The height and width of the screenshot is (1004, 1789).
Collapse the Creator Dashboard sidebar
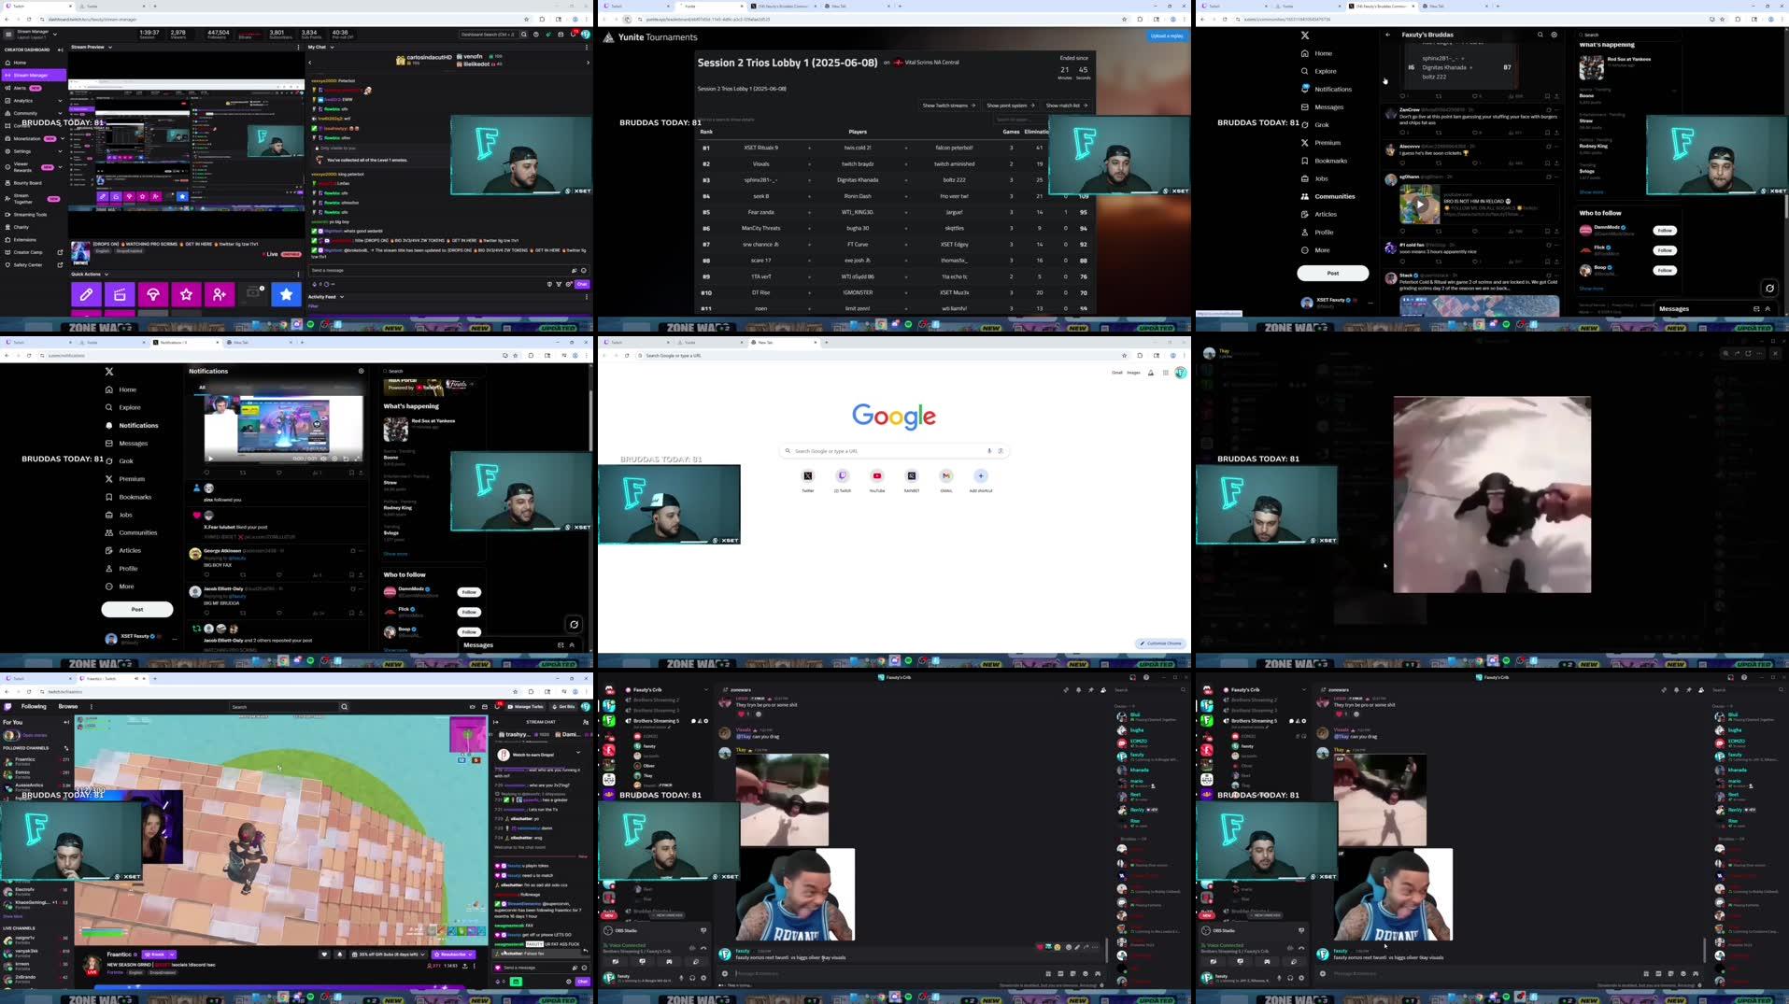click(x=61, y=49)
